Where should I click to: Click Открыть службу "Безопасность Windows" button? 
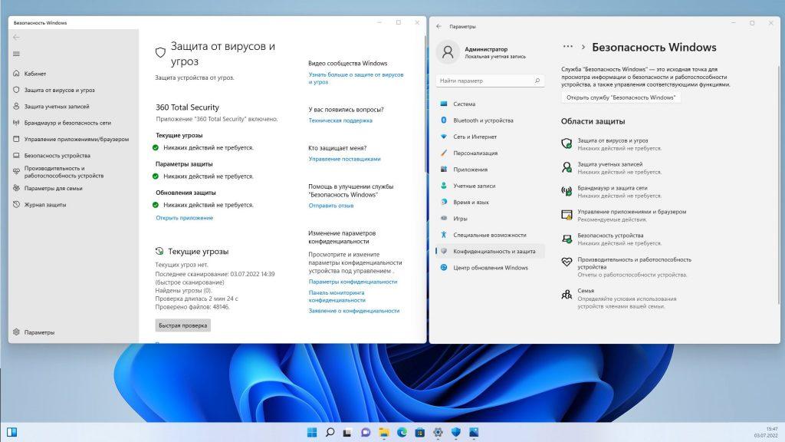click(621, 97)
